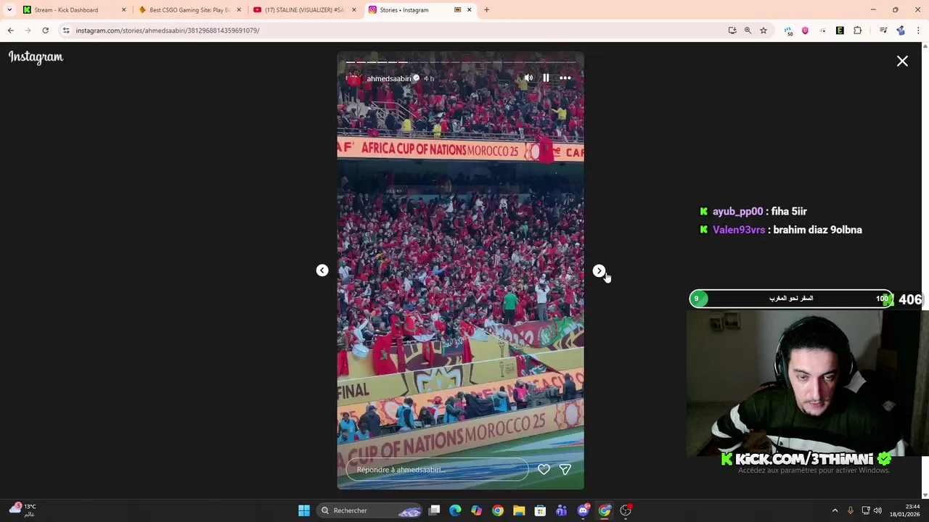This screenshot has height=522, width=929.
Task: Go to previous story with left arrow
Action: [322, 270]
